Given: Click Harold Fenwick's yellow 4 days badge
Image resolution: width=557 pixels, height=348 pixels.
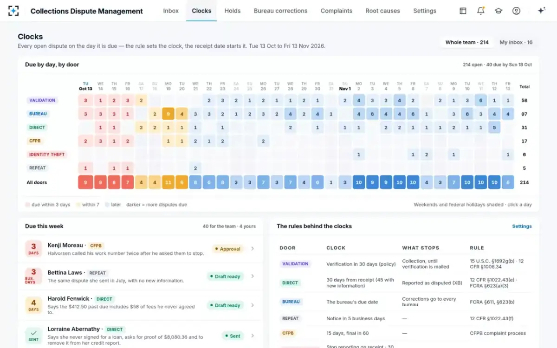Looking at the screenshot, I should pos(33,305).
